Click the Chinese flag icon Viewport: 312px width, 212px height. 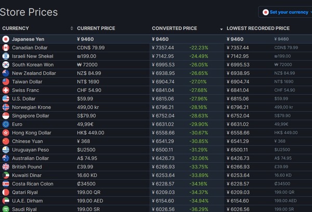point(6,141)
